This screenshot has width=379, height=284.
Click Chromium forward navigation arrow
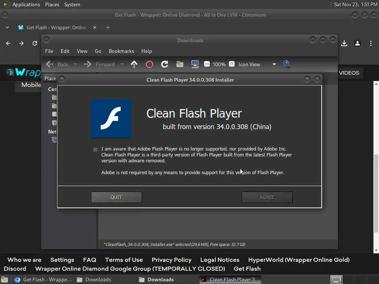(21, 43)
